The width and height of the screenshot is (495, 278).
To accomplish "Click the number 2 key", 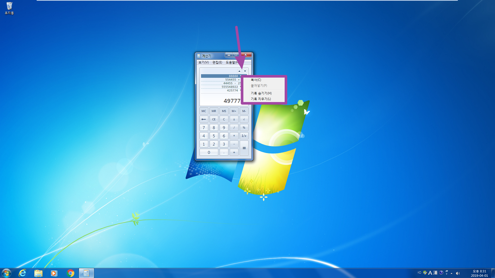I will (214, 144).
